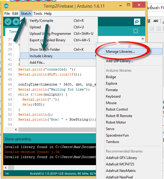Select Show Sketch Folder
The height and width of the screenshot is (179, 164).
59,50
